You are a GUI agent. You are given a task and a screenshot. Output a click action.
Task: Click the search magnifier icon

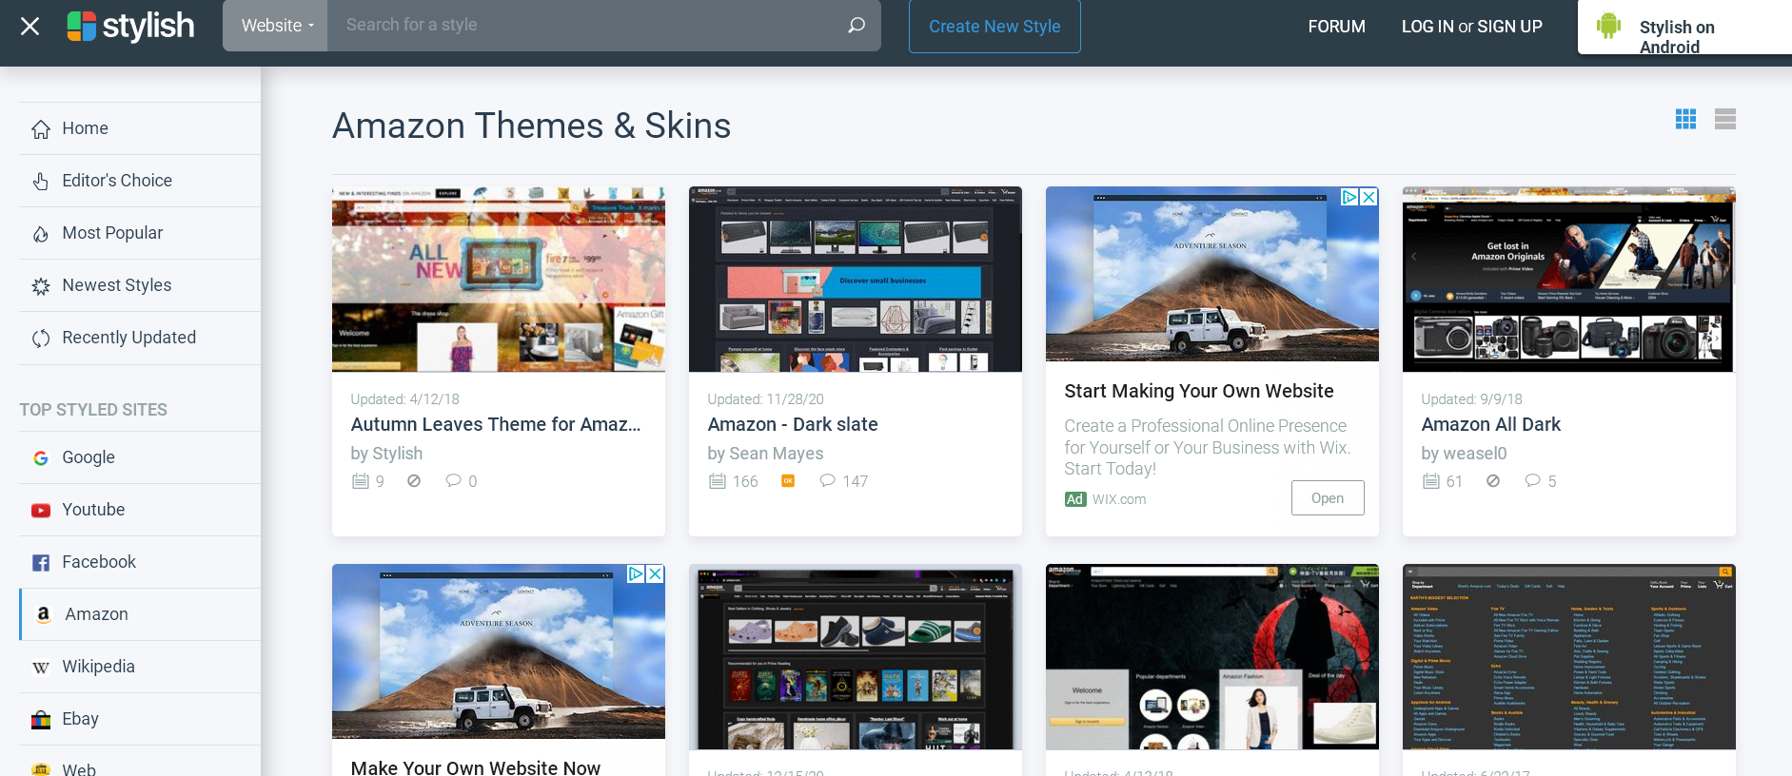click(857, 26)
